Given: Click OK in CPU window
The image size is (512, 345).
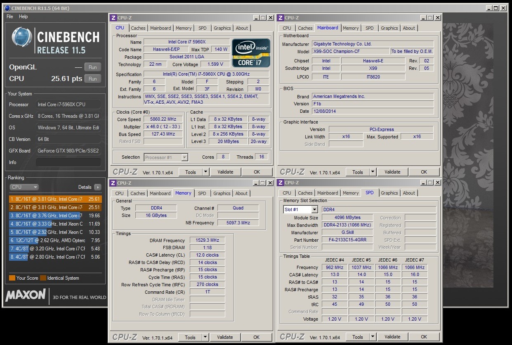Looking at the screenshot, I should click(x=257, y=172).
